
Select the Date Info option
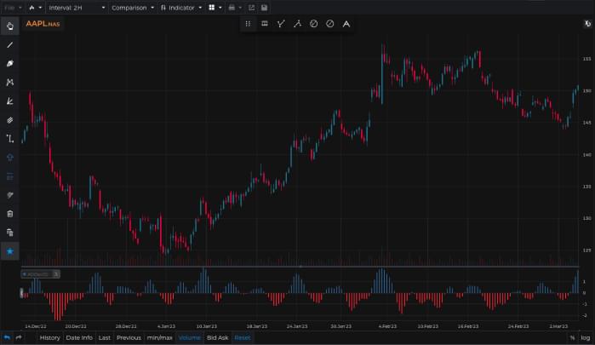pos(79,338)
